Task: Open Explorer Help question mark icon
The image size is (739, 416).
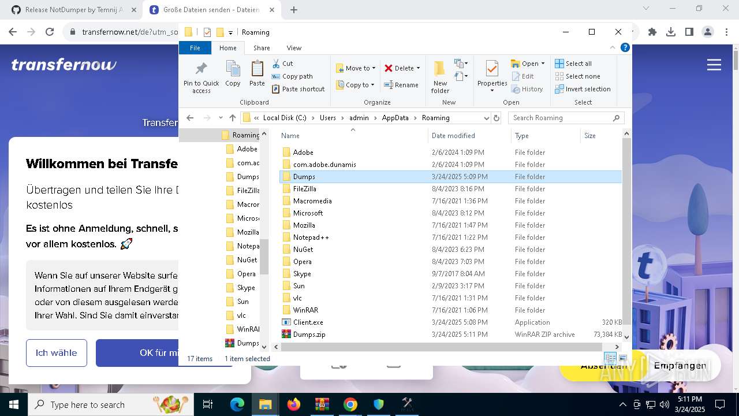Action: click(x=625, y=48)
